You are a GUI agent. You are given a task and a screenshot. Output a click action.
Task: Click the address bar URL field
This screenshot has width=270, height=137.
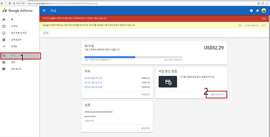click(136, 3)
